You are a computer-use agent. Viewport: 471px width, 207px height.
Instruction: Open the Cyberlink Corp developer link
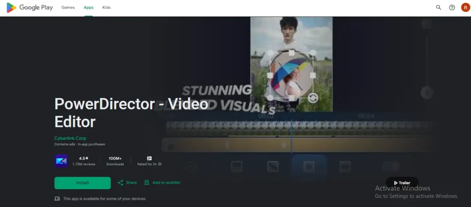(x=70, y=138)
